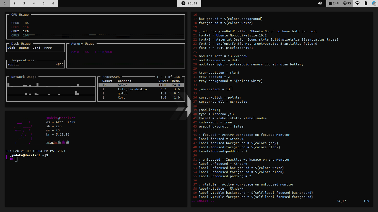This screenshot has height=212, width=378.
Task: Sort processes by the Command column
Action: pos(125,81)
